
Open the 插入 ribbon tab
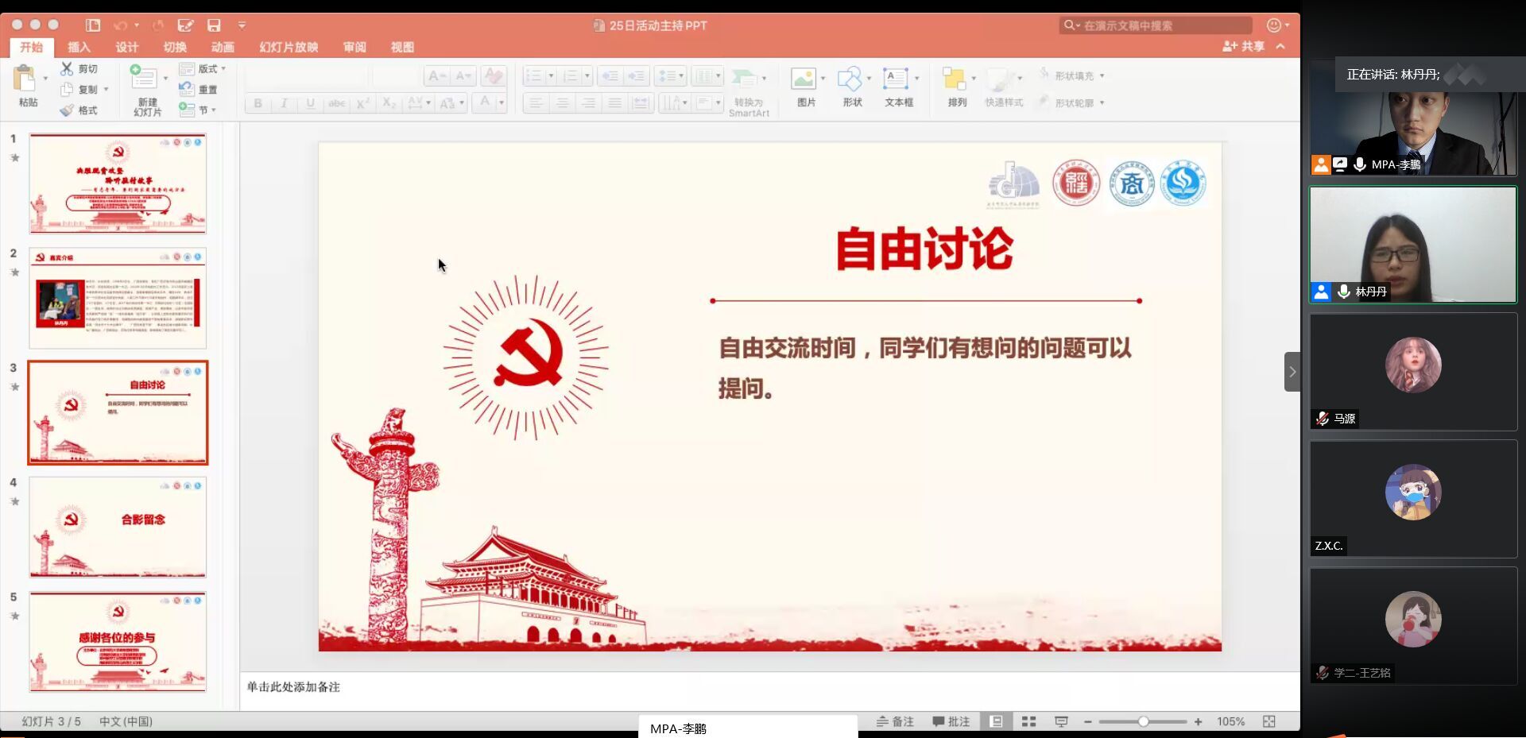pyautogui.click(x=79, y=48)
